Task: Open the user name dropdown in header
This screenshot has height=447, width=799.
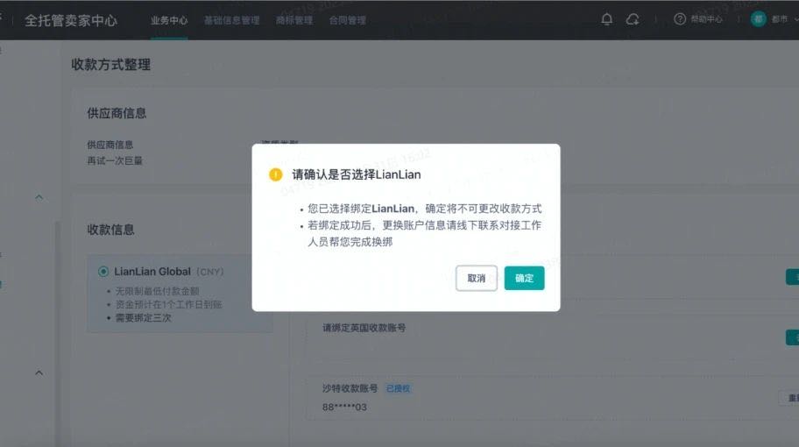Action: [783, 19]
